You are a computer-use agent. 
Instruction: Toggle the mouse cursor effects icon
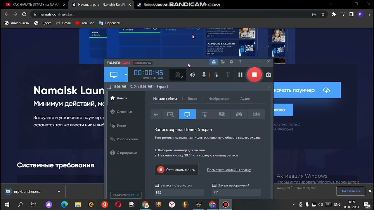click(216, 75)
